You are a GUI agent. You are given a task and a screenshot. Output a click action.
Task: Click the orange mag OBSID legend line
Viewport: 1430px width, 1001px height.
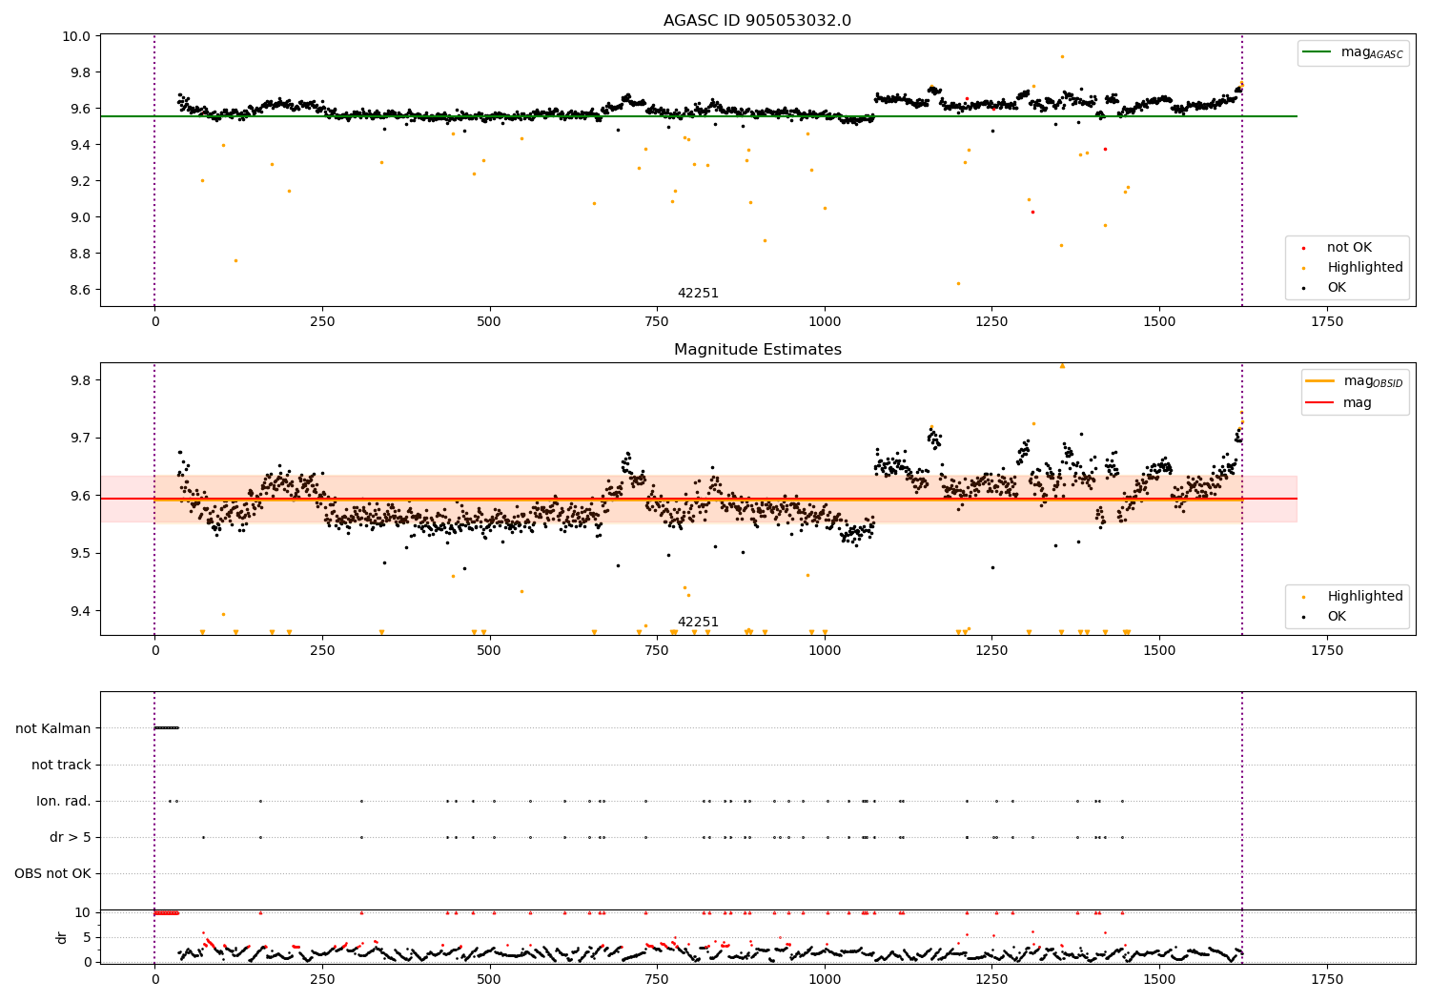point(1320,381)
